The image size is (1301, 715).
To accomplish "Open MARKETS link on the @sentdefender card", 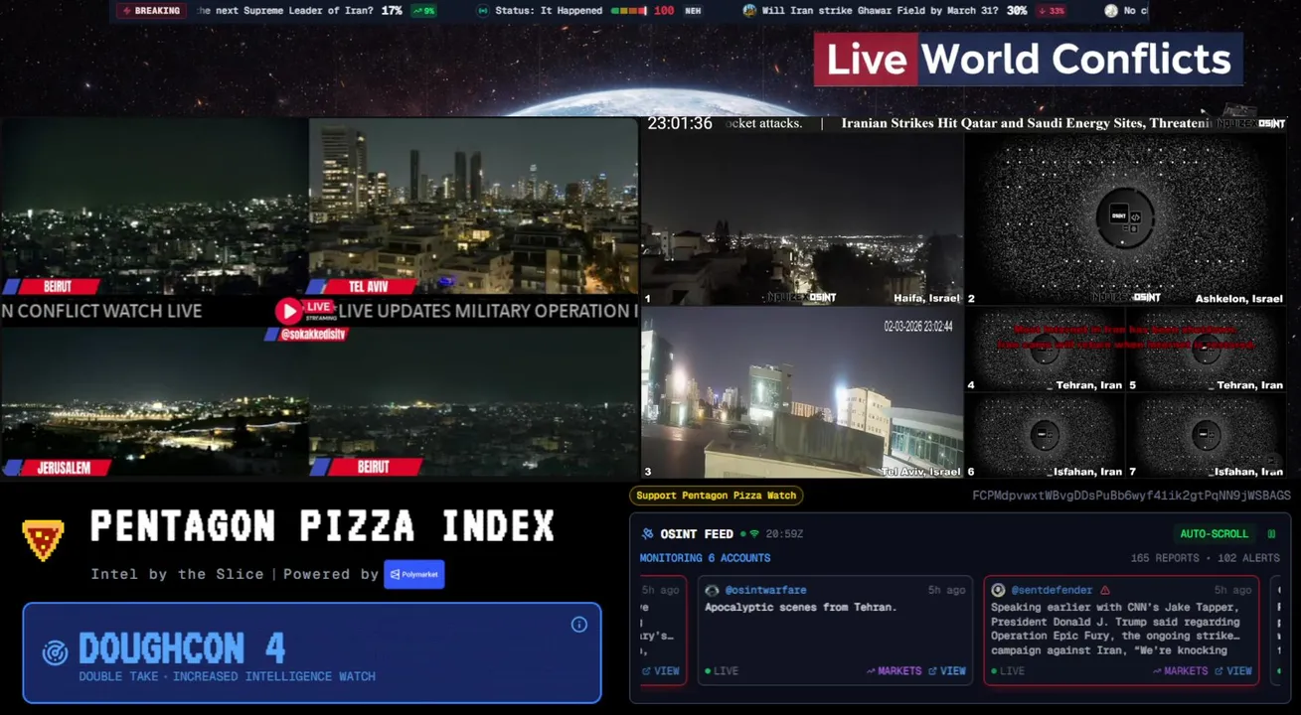I will 1179,671.
